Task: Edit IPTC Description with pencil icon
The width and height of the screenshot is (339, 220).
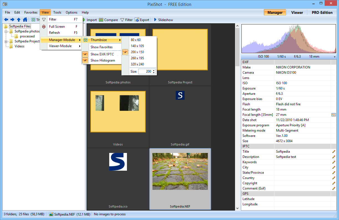Action: (333, 157)
